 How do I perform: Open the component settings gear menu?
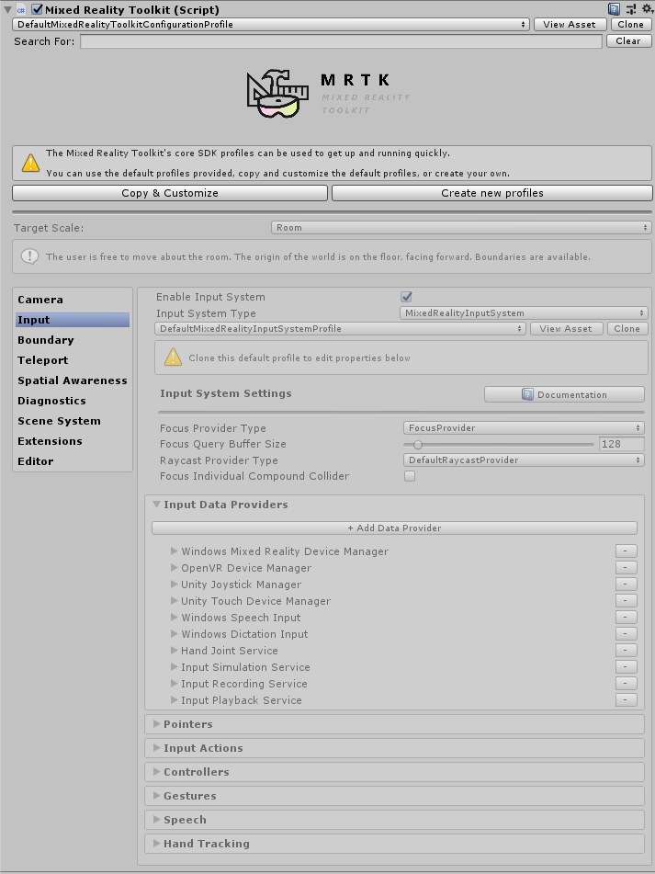pyautogui.click(x=645, y=8)
